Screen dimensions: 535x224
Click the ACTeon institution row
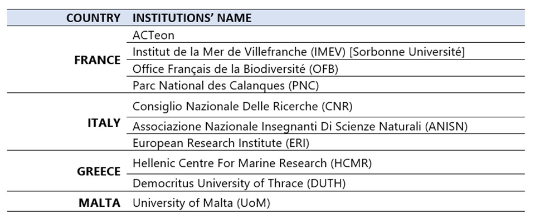pos(325,34)
